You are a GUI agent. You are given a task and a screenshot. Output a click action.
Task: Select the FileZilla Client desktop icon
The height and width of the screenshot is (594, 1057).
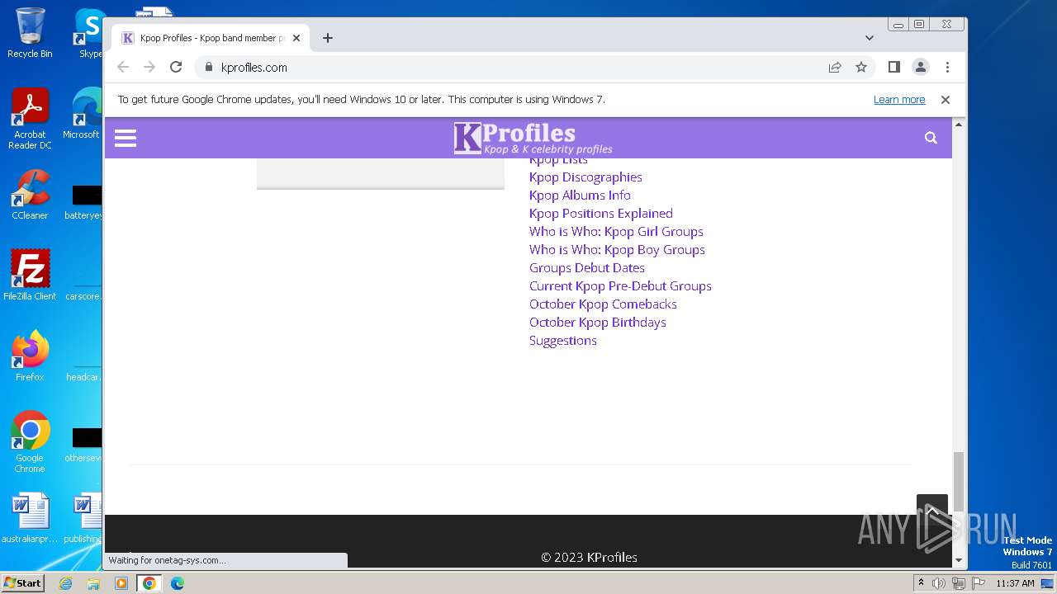(30, 276)
